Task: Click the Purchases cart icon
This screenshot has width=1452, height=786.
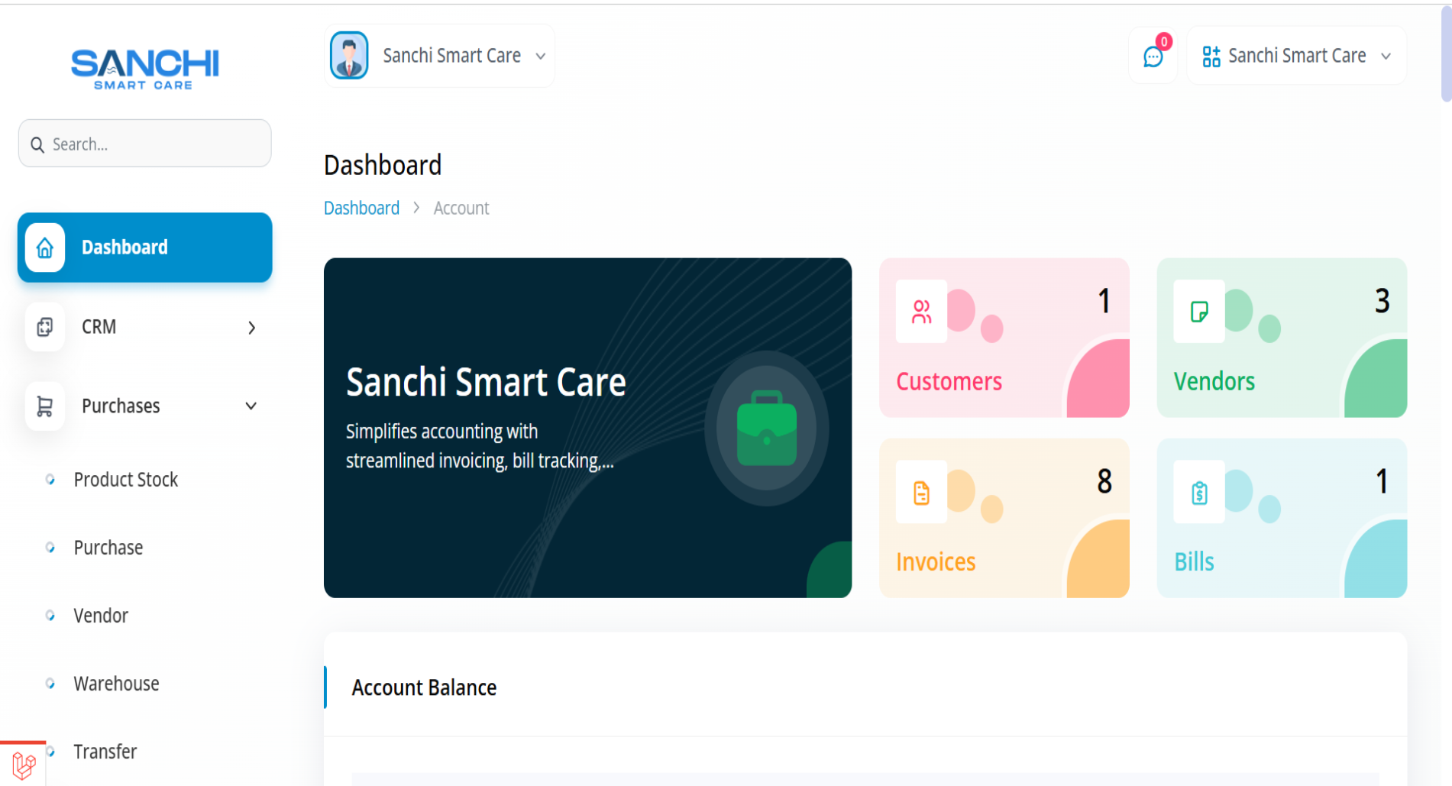Action: pyautogui.click(x=45, y=406)
